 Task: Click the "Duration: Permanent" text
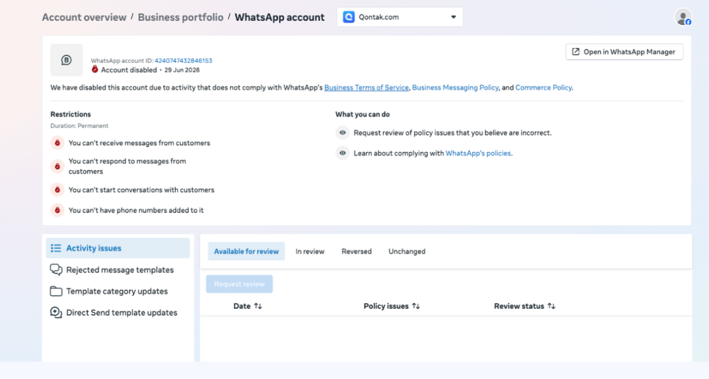click(x=79, y=125)
